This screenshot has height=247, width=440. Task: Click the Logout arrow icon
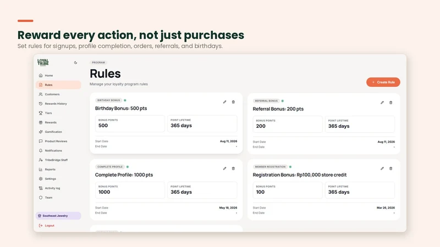[41, 226]
